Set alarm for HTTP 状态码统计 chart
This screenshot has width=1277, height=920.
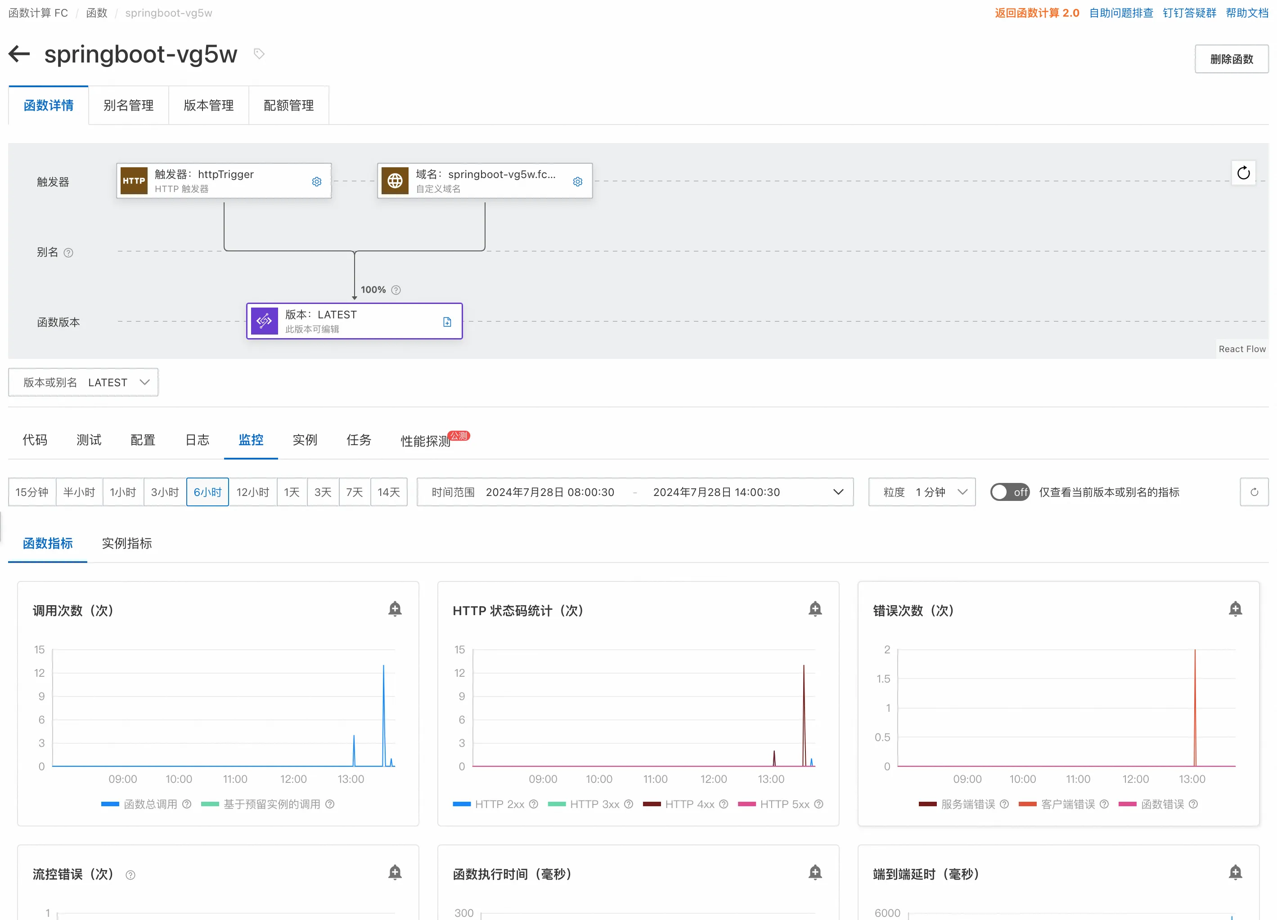pyautogui.click(x=815, y=609)
